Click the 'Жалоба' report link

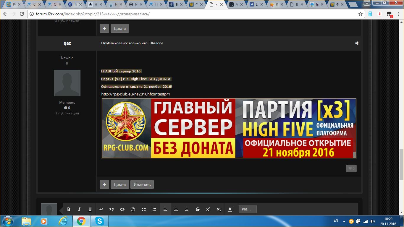157,43
